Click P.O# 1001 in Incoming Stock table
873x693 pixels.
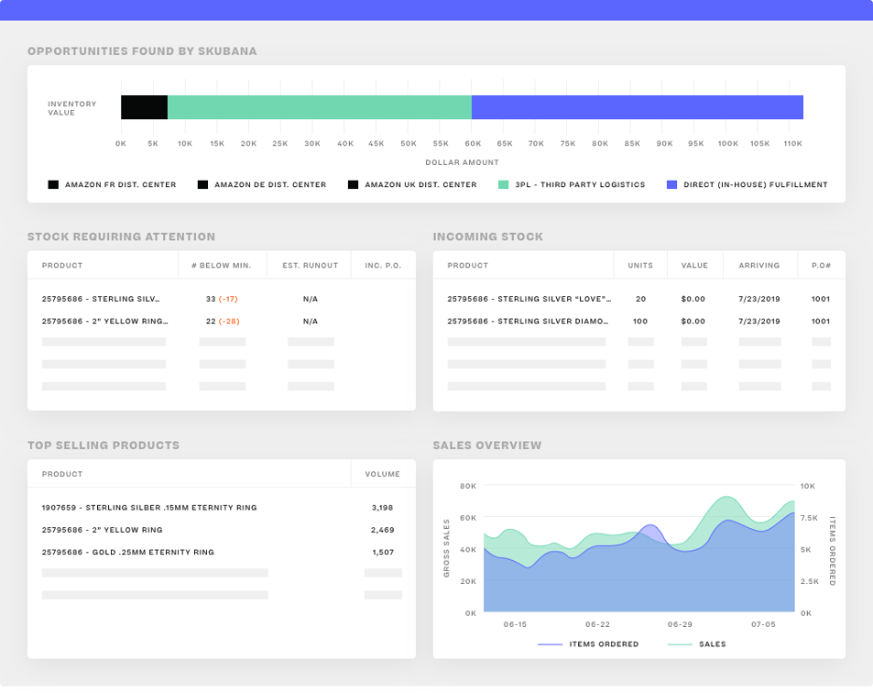[x=821, y=298]
